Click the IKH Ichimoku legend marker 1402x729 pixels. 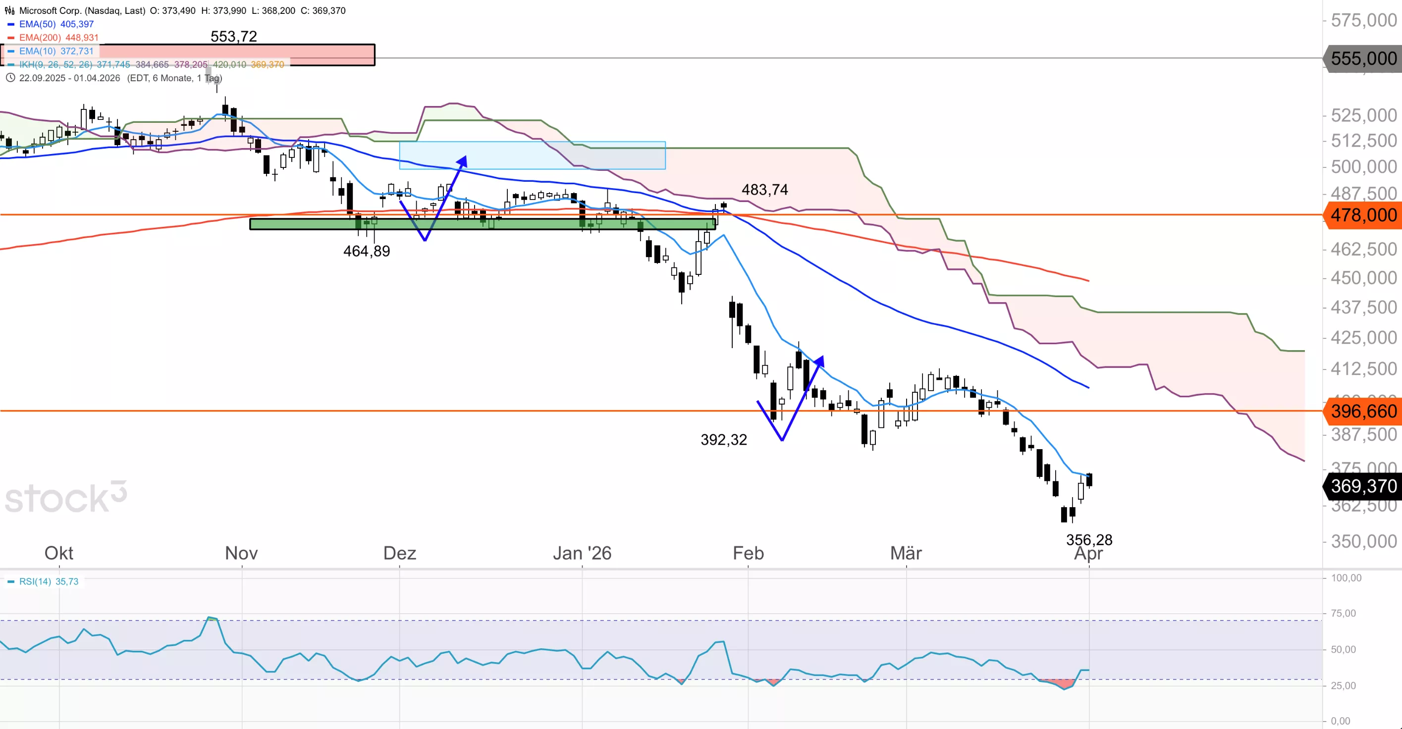click(x=10, y=65)
